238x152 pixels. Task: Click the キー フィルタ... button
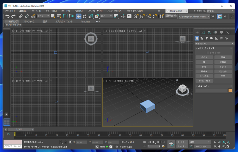[202, 146]
